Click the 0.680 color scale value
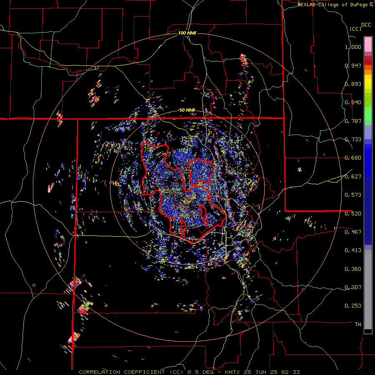This screenshot has height=375, width=375. pyautogui.click(x=353, y=158)
